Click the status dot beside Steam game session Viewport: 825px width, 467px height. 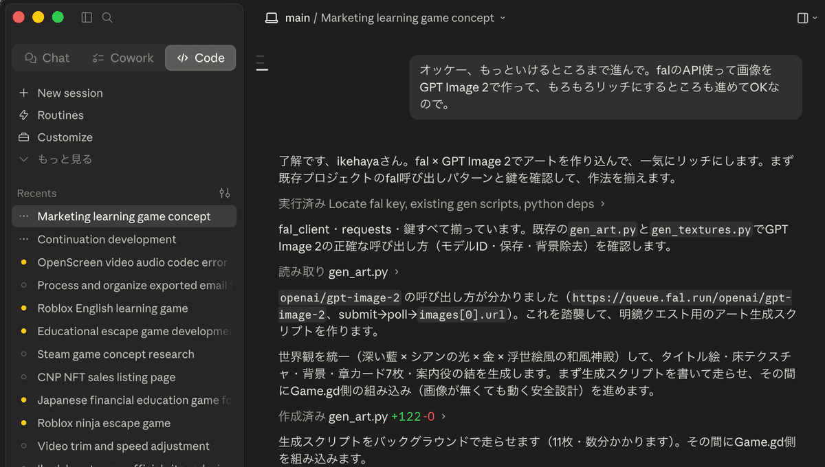(x=24, y=354)
